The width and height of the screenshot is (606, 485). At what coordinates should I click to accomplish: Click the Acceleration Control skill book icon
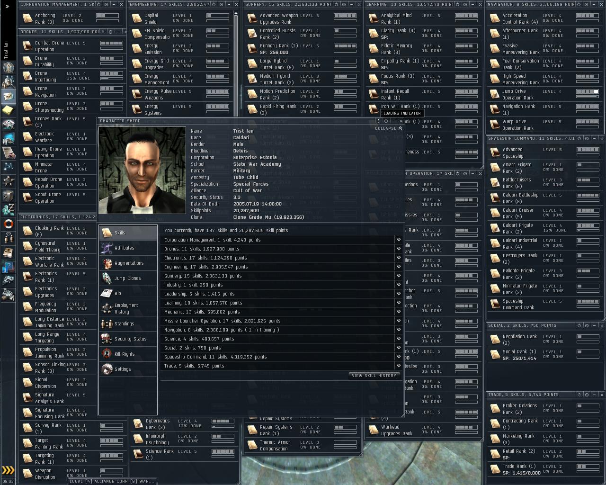(495, 18)
